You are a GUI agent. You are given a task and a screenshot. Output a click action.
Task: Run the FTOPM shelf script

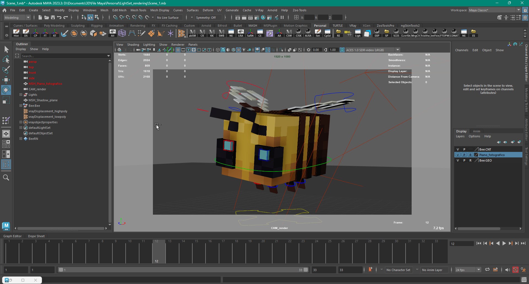point(444,33)
